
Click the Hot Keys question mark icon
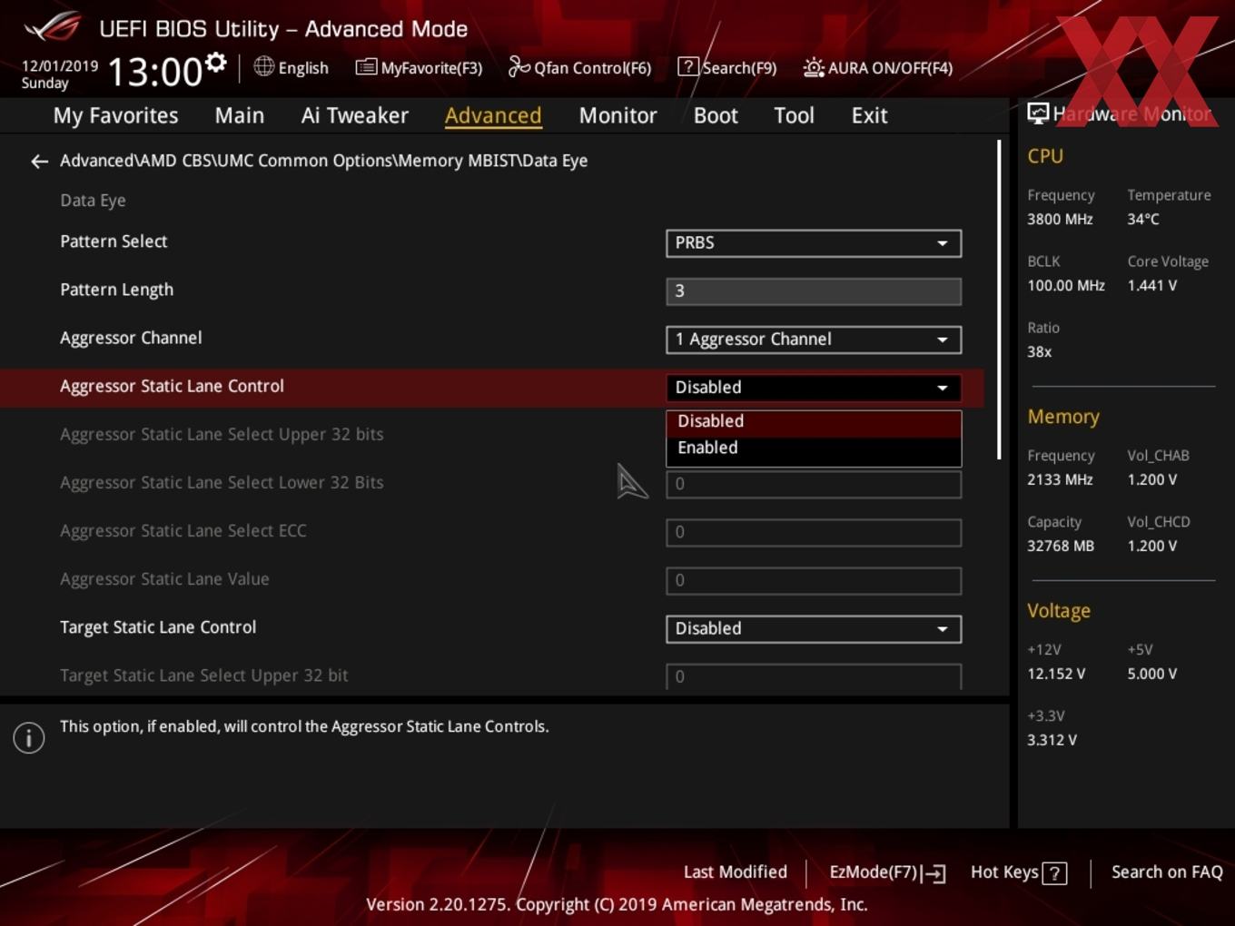tap(1054, 873)
